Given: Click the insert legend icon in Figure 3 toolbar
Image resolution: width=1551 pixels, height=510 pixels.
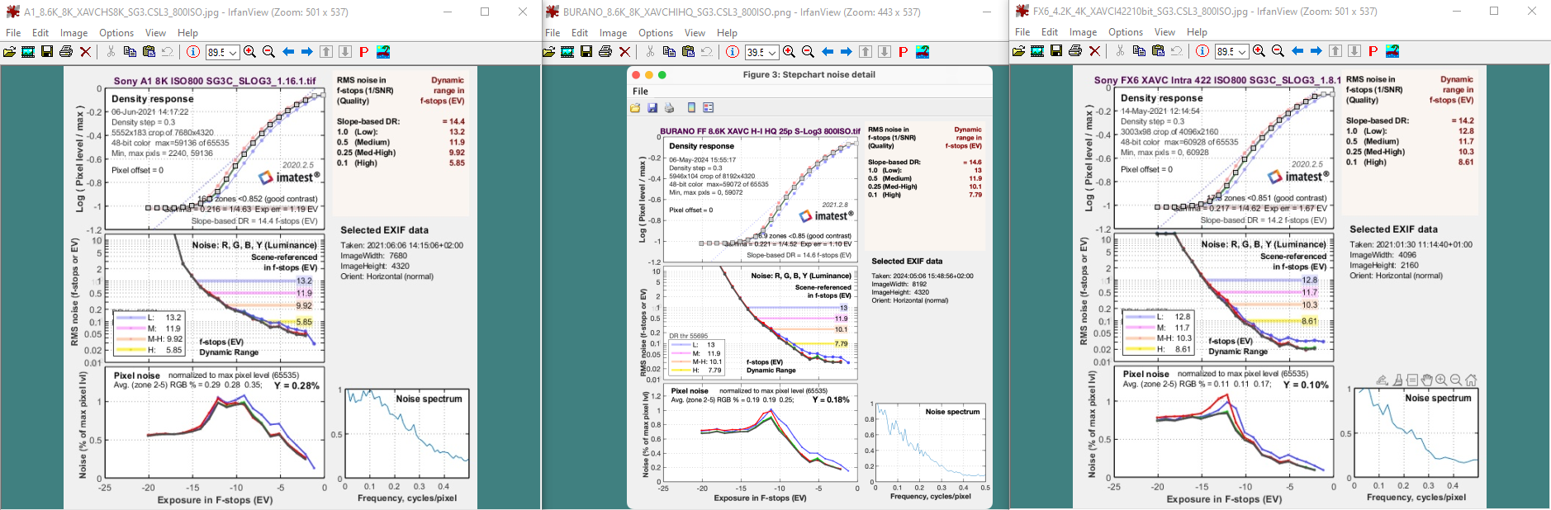Looking at the screenshot, I should [708, 108].
